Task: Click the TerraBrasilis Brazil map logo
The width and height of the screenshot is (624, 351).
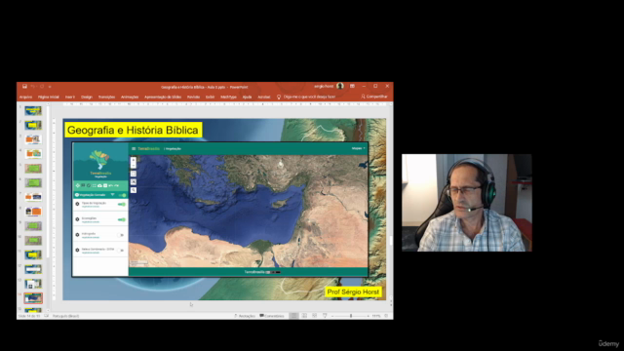Action: [99, 159]
